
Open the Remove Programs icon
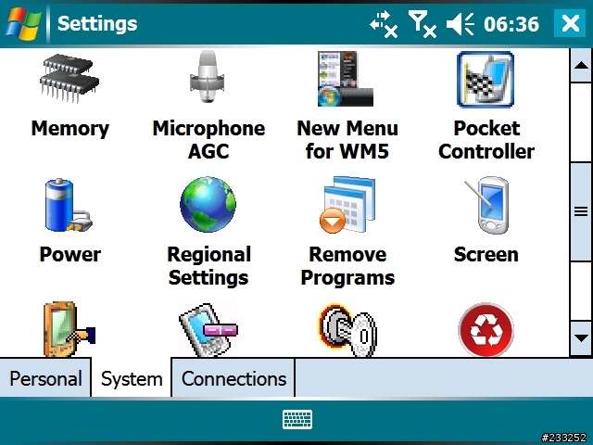[x=347, y=204]
